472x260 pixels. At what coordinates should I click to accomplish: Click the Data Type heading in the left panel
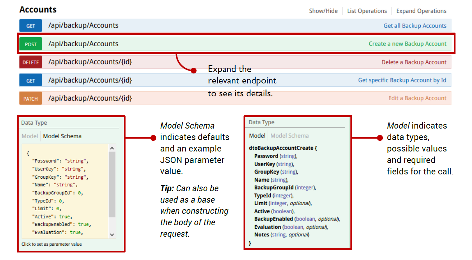coord(34,123)
